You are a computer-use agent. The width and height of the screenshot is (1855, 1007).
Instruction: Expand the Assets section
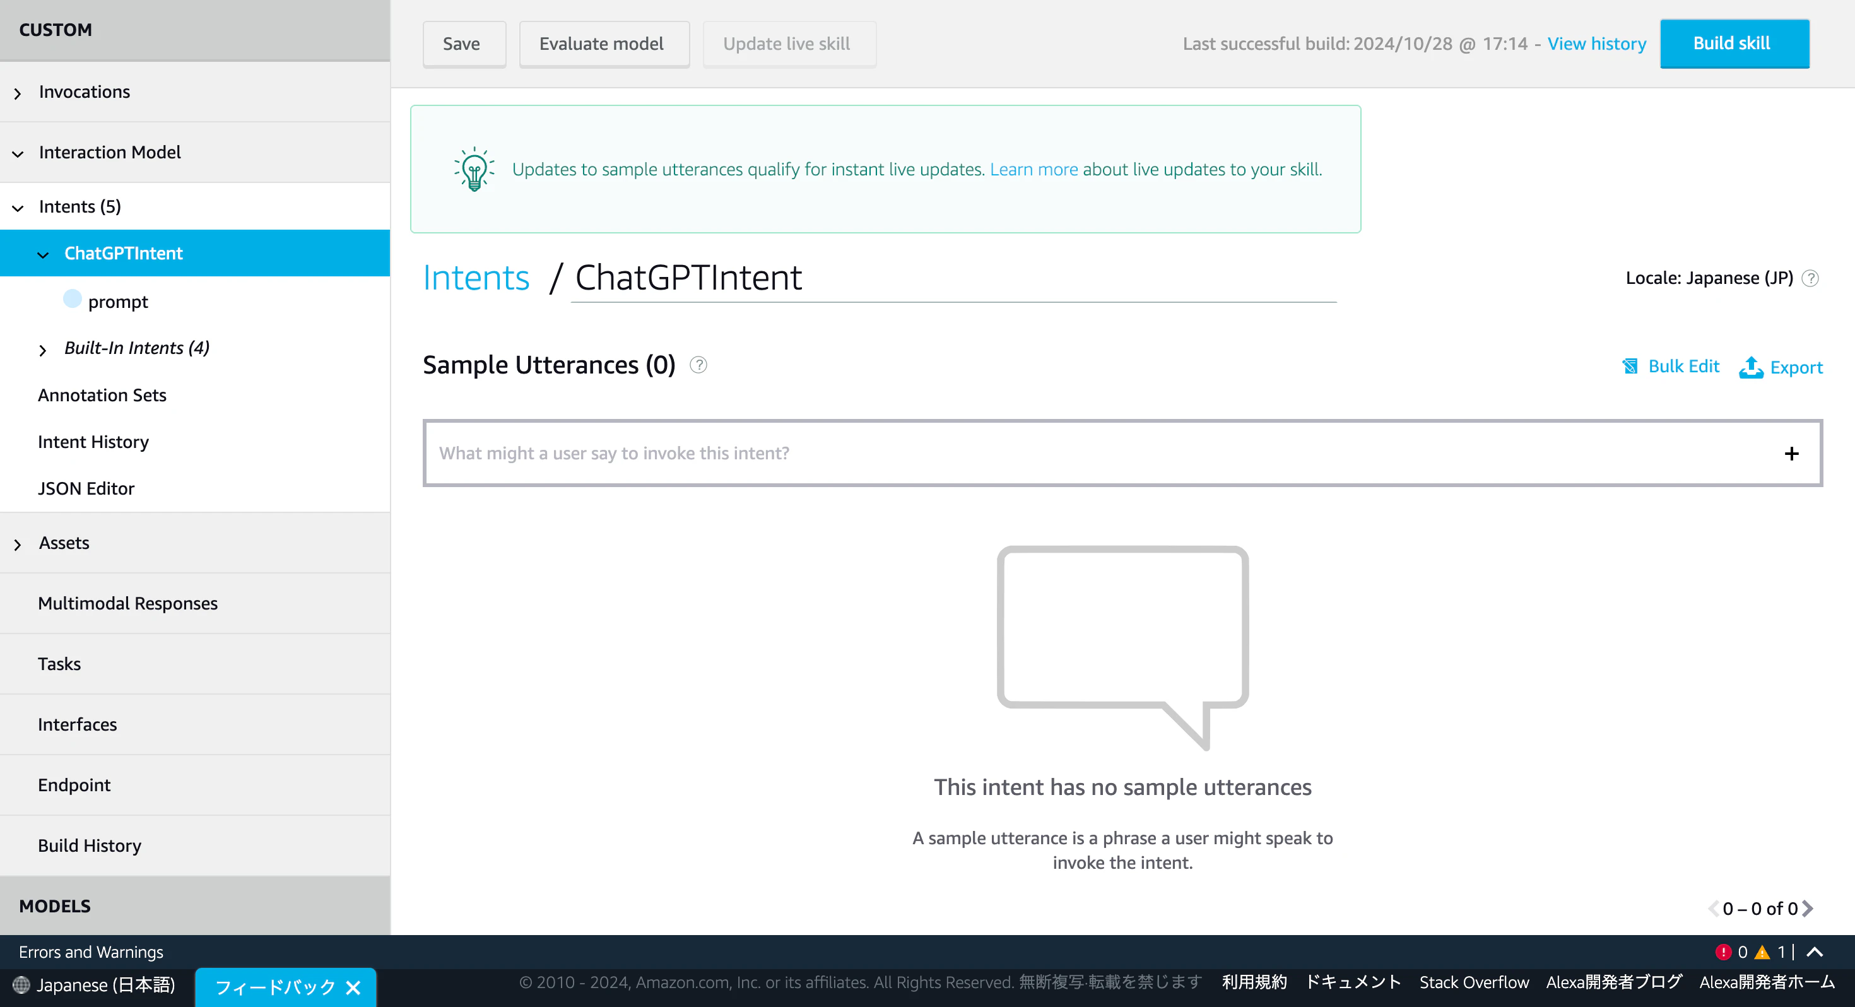(18, 545)
